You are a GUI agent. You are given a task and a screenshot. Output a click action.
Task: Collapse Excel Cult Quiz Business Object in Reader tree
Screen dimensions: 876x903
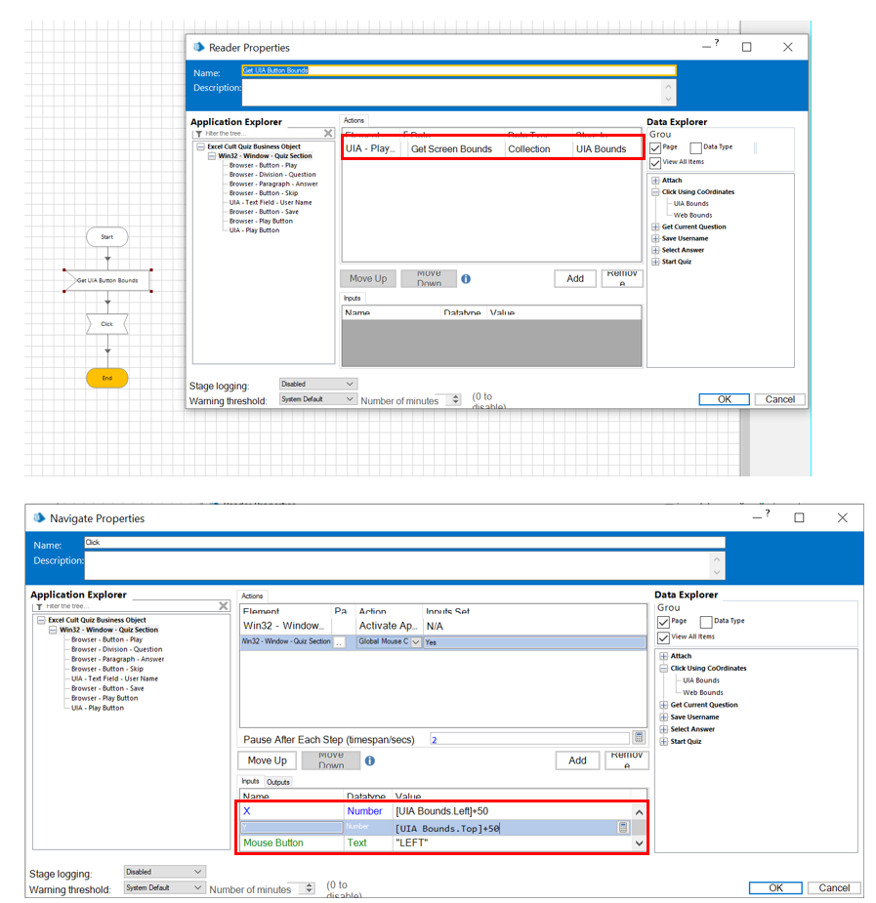point(201,146)
